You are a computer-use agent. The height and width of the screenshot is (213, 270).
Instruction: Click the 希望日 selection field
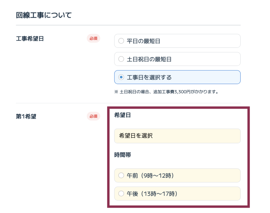tap(177, 136)
